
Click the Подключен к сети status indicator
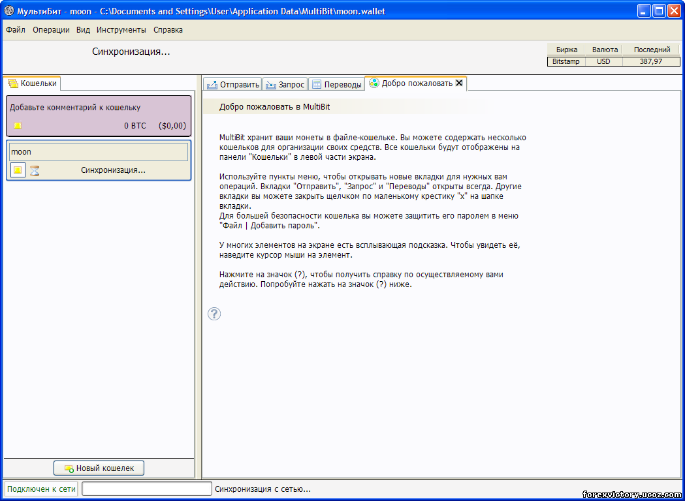click(42, 489)
